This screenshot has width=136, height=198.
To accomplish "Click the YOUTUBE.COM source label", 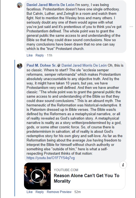I will [x=66, y=170].
